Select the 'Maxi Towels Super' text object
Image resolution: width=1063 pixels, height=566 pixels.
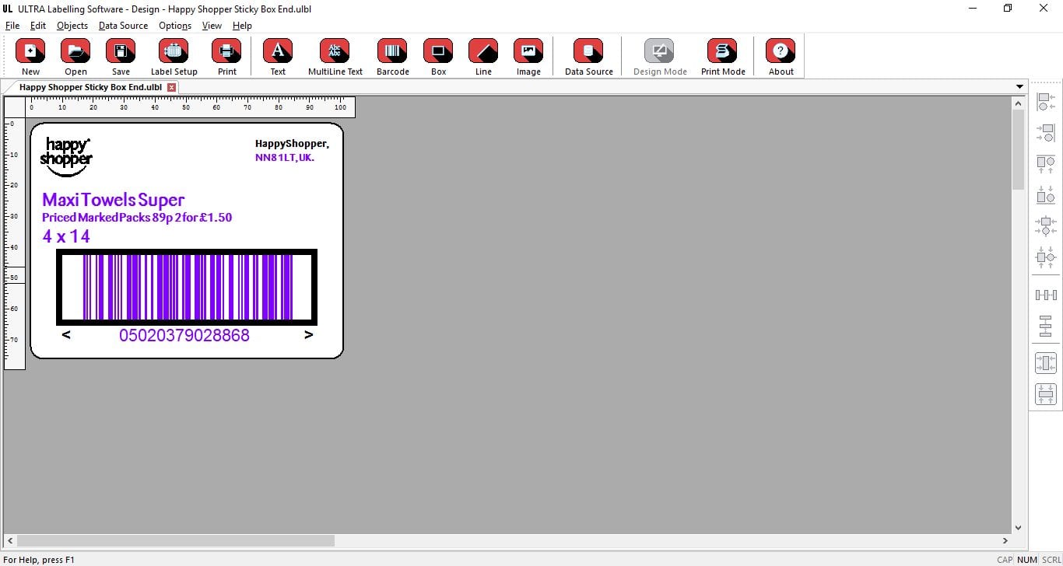coord(114,200)
